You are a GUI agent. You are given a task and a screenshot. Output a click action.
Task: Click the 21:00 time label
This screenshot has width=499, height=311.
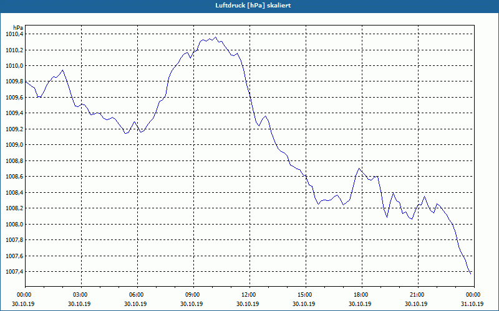[x=418, y=295]
